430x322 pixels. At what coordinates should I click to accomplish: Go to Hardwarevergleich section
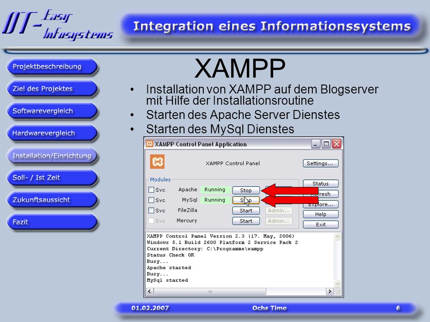coord(52,133)
